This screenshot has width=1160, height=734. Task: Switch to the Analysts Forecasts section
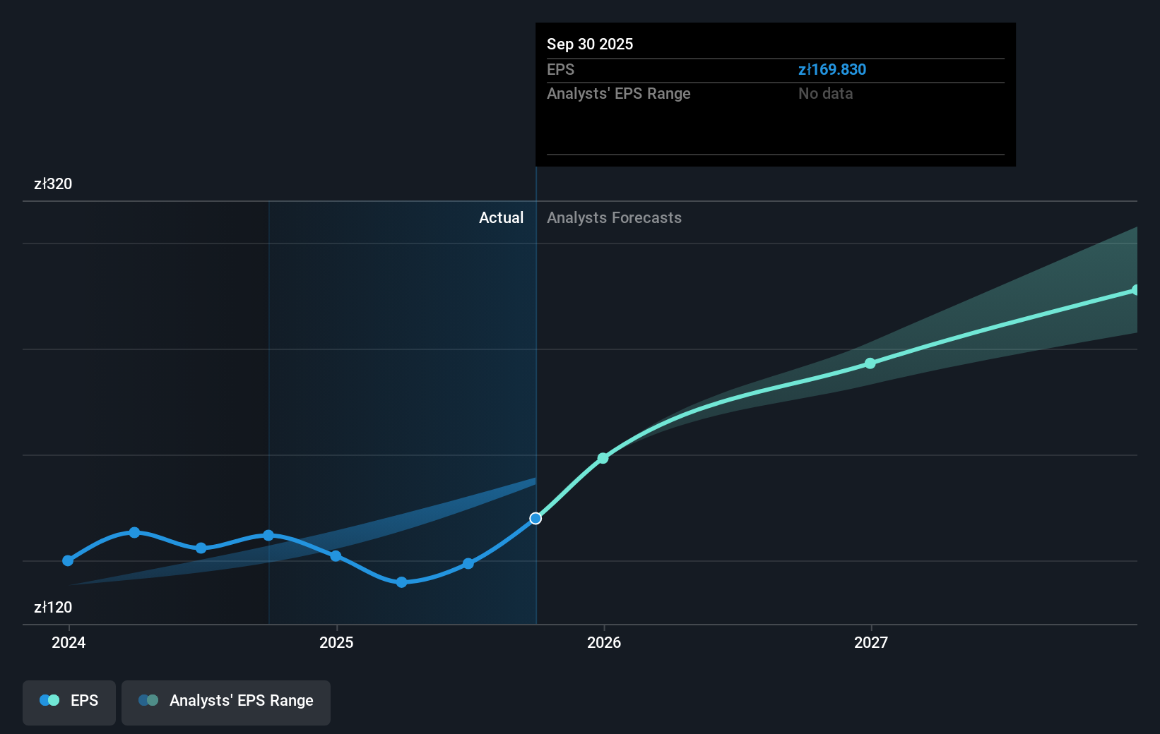coord(614,218)
